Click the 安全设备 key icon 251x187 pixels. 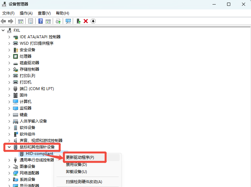(16, 50)
